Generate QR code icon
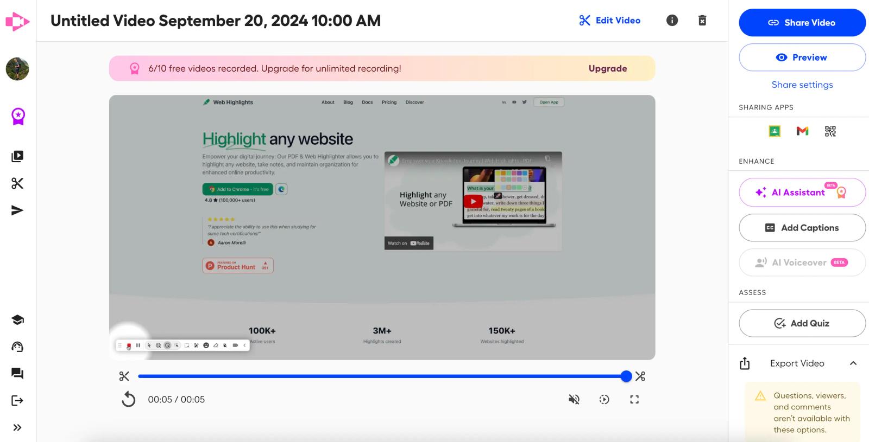 [x=830, y=131]
